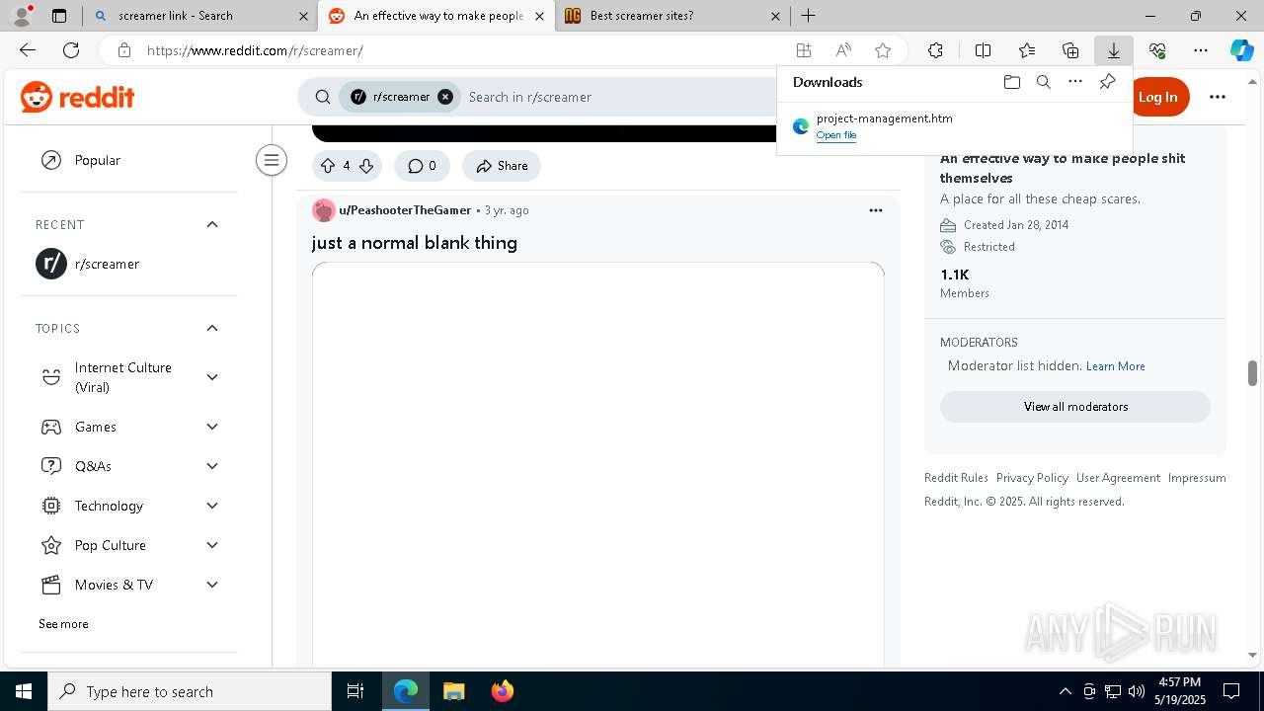Viewport: 1264px width, 711px height.
Task: Open downloads folder from Downloads panel
Action: tap(1011, 82)
